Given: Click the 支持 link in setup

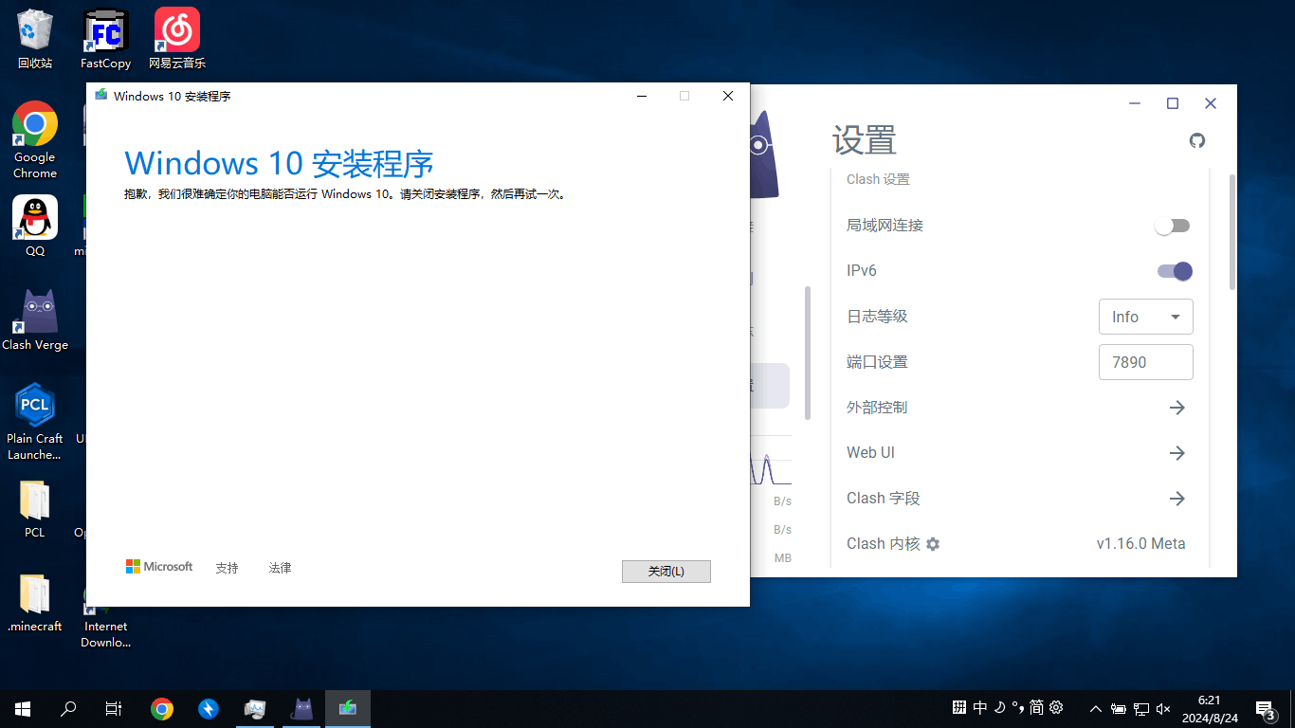Looking at the screenshot, I should (x=227, y=568).
